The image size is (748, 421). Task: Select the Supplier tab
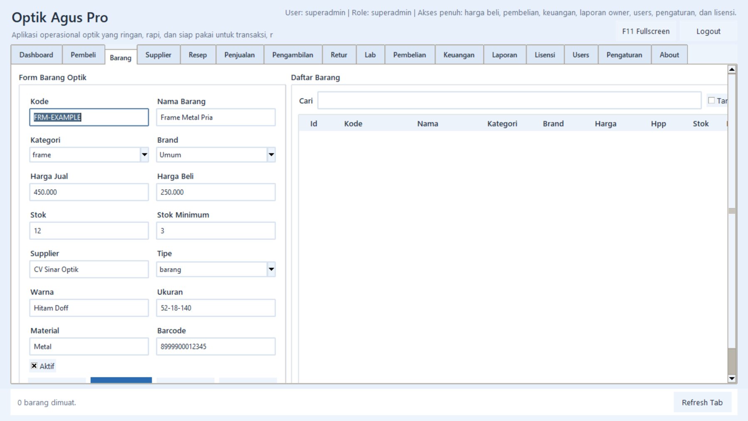[158, 55]
